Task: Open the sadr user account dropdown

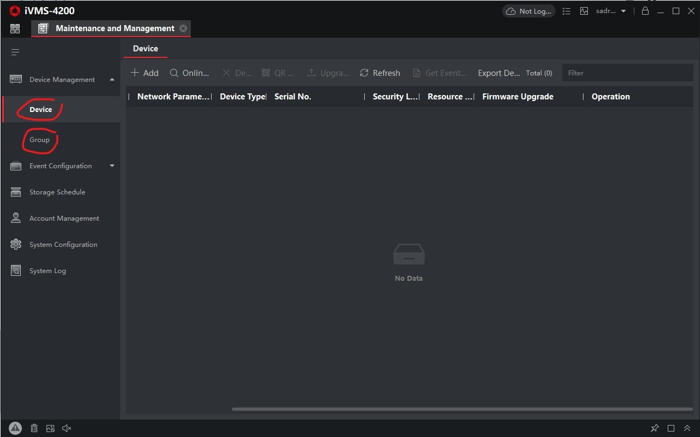Action: point(611,11)
